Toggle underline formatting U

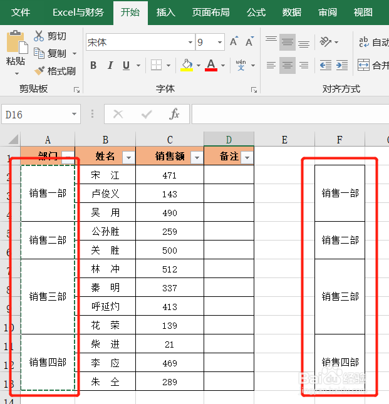127,65
